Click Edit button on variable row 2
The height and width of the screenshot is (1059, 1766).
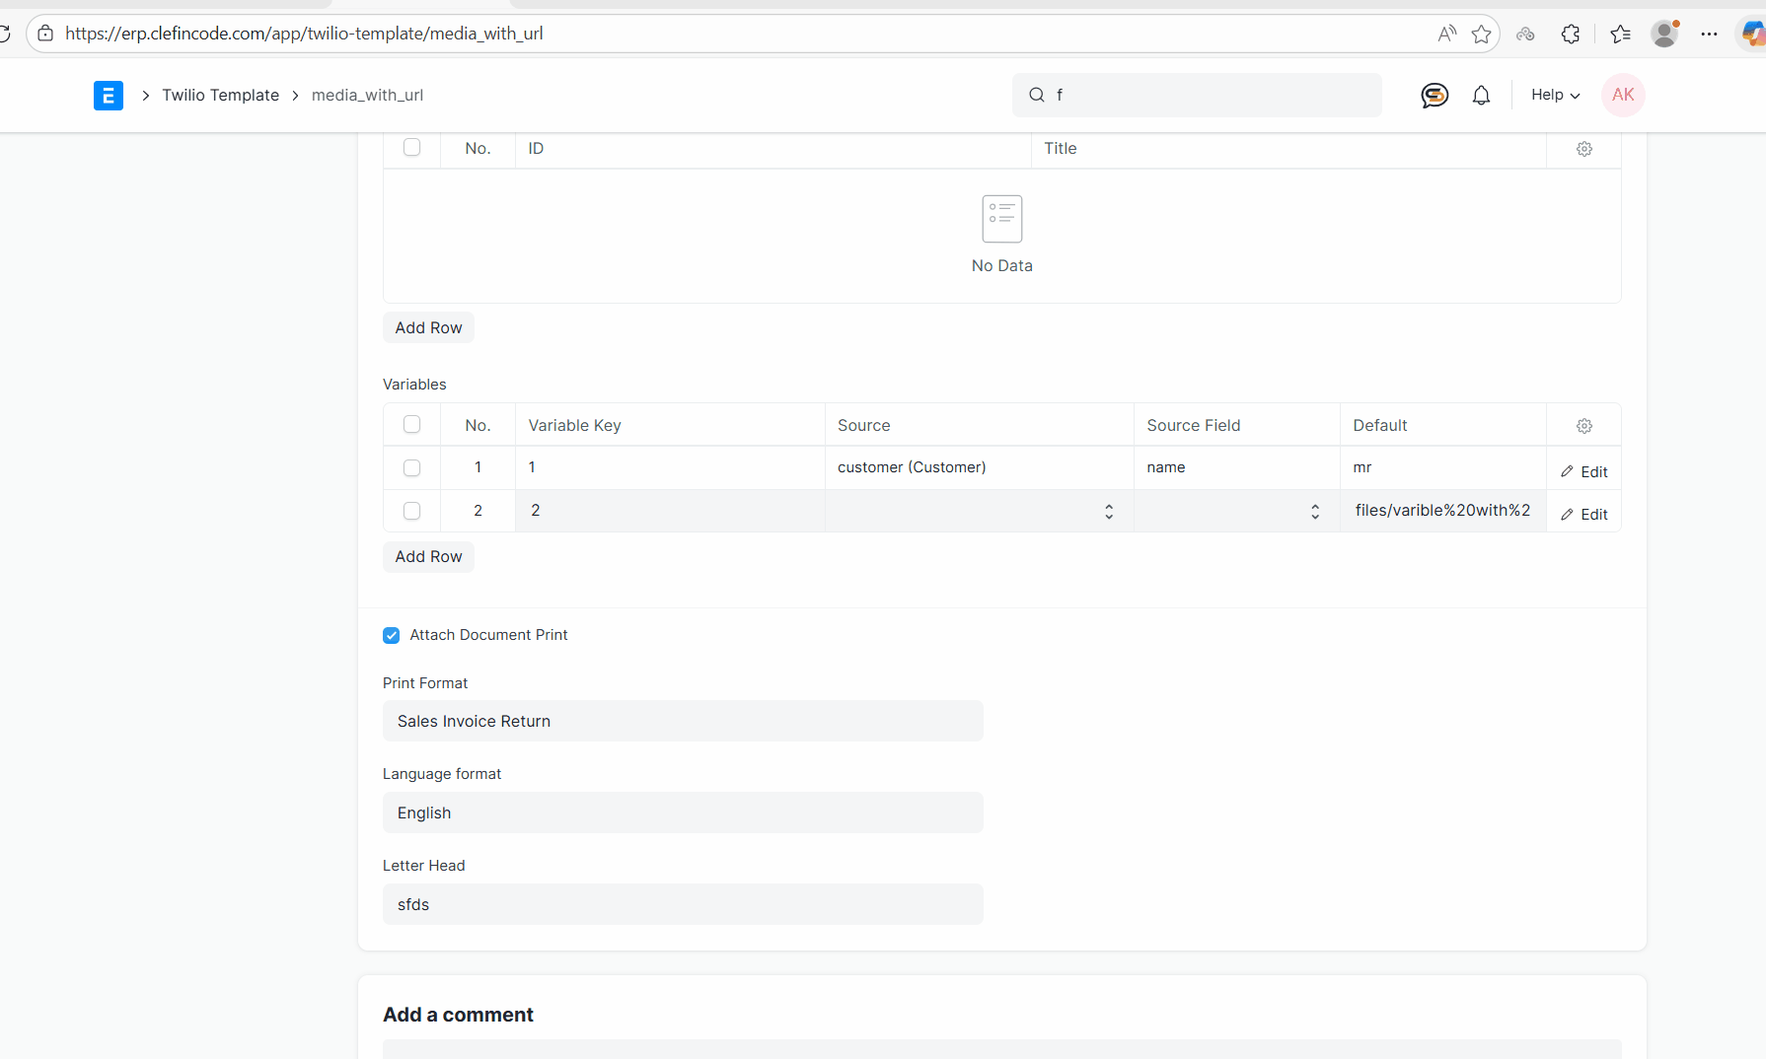point(1583,515)
